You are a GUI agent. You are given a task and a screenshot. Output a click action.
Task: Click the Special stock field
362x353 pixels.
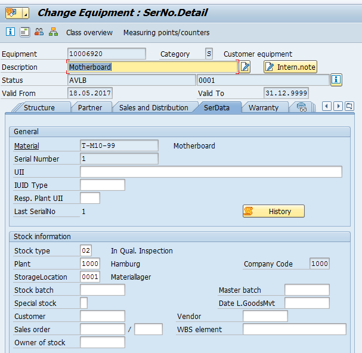click(84, 303)
